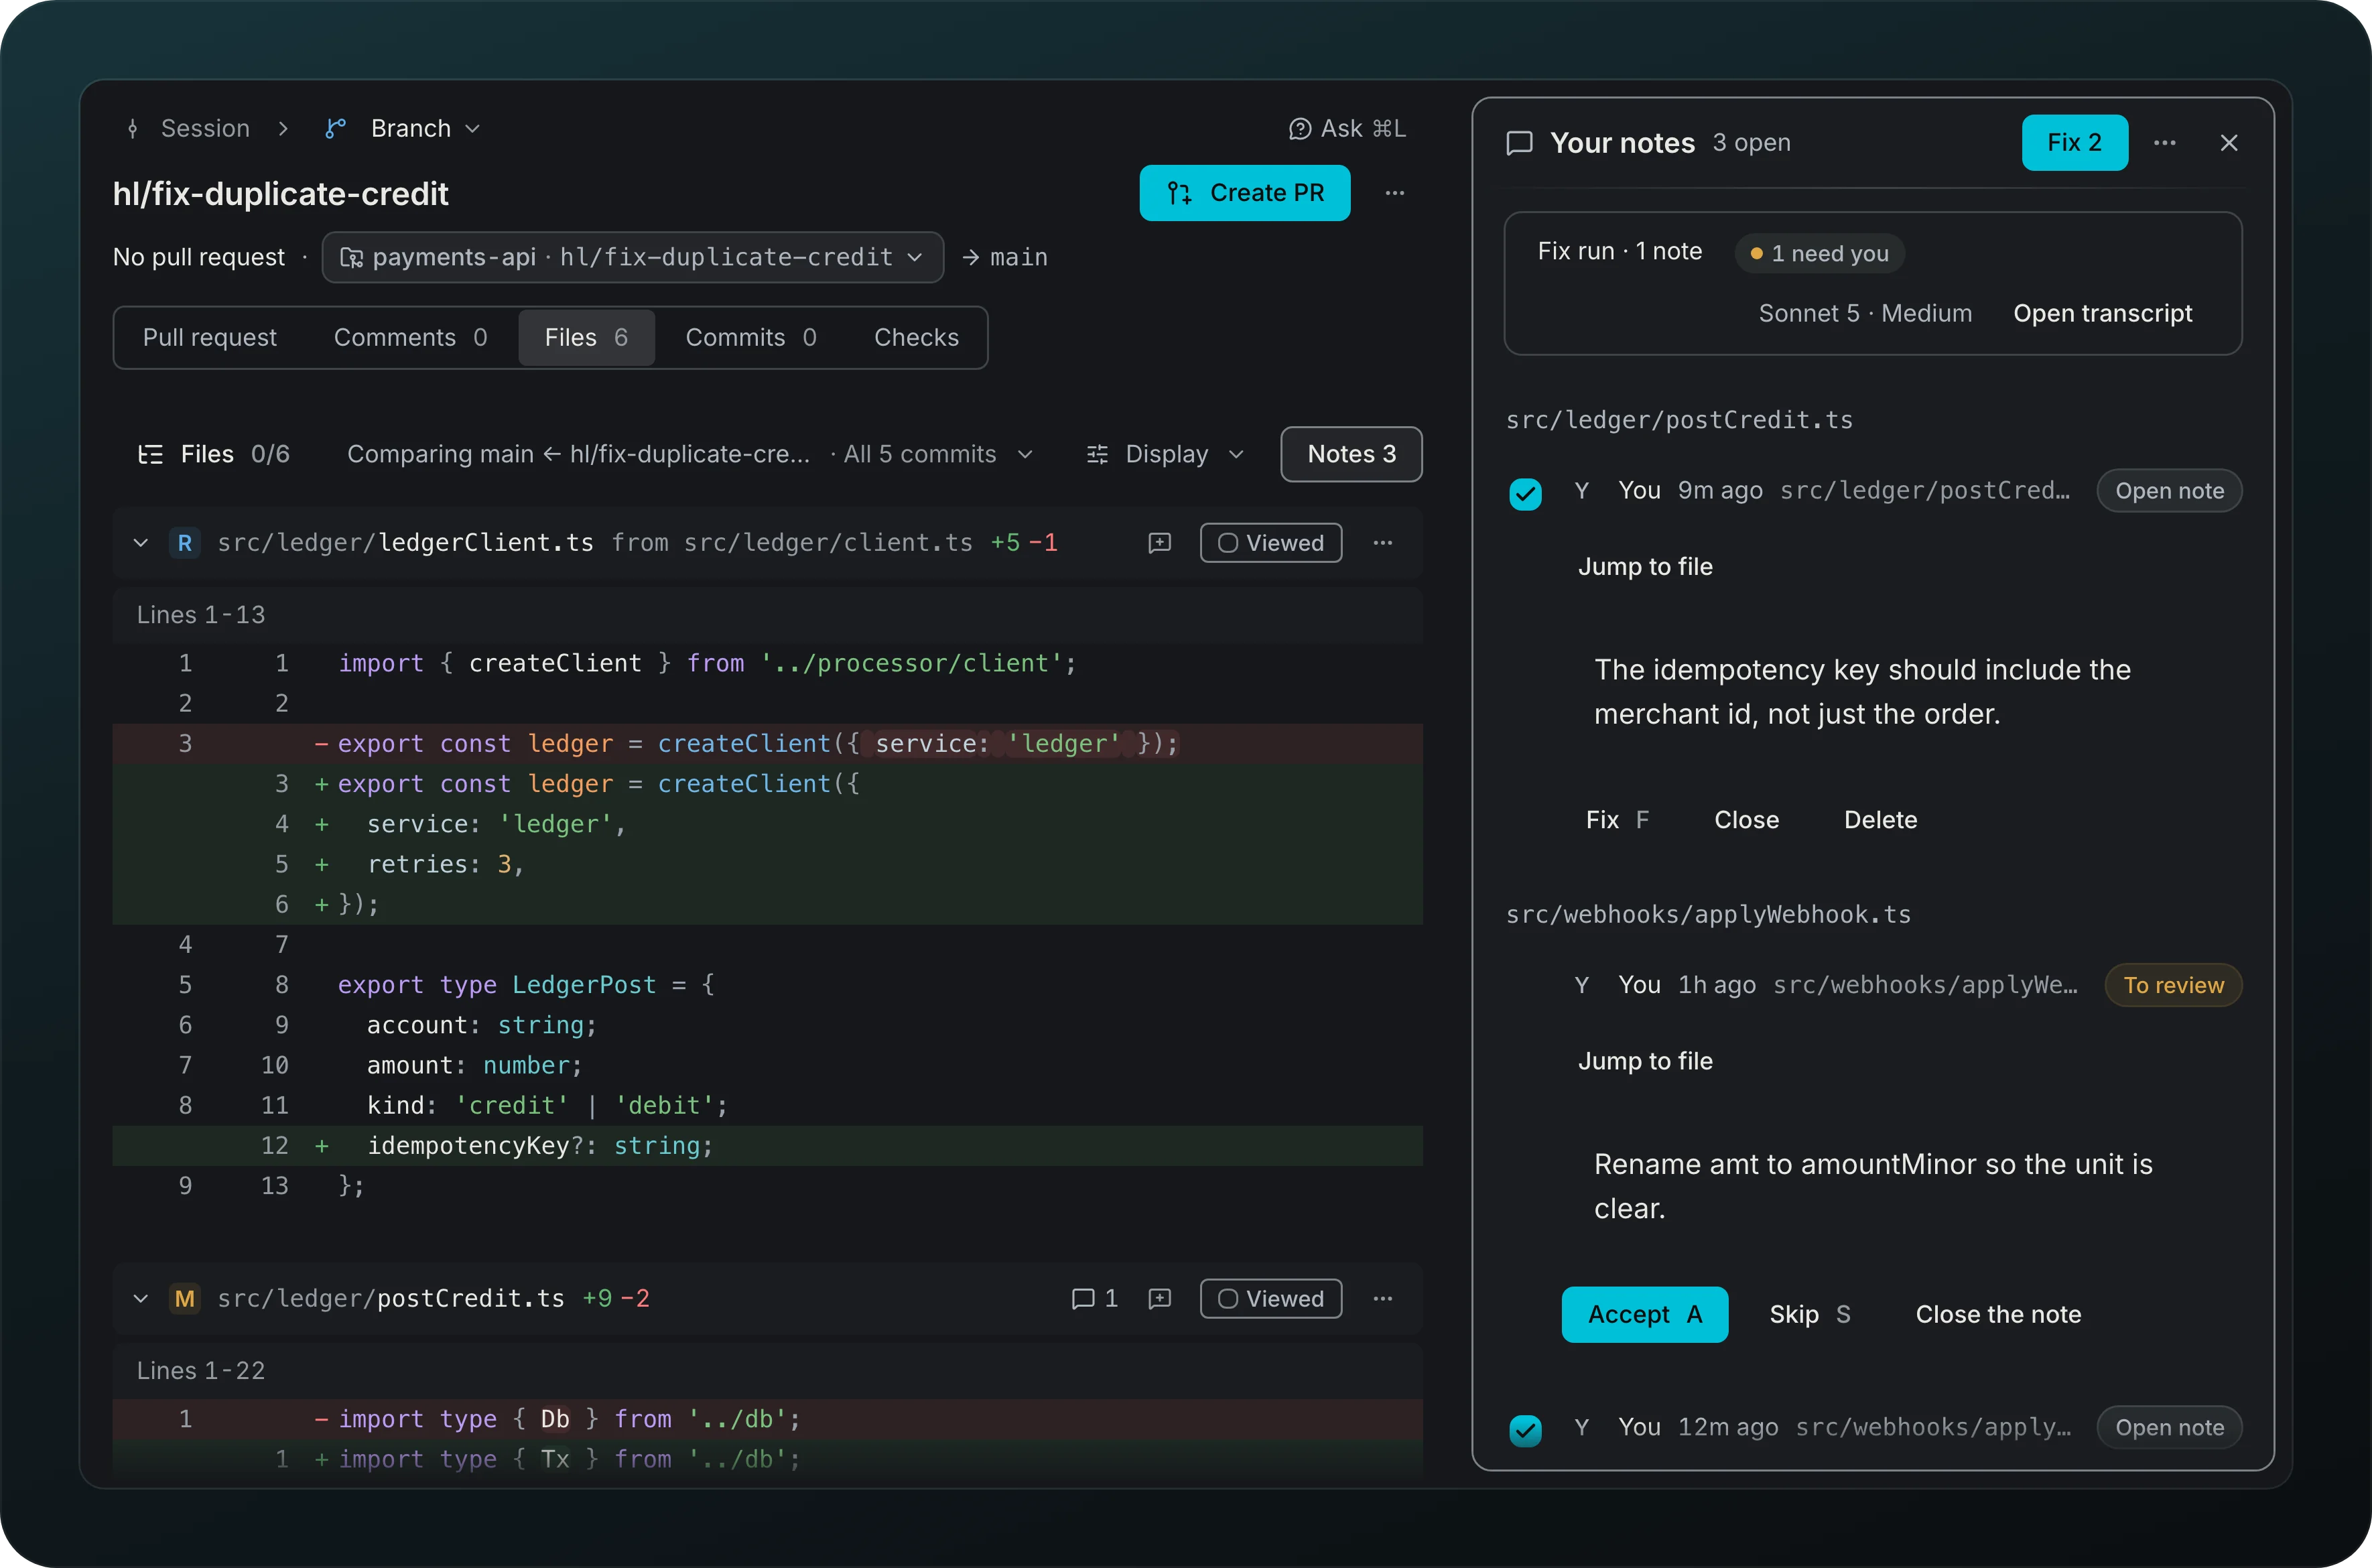
Task: Click Open note on the 9m ago note
Action: (x=2170, y=491)
